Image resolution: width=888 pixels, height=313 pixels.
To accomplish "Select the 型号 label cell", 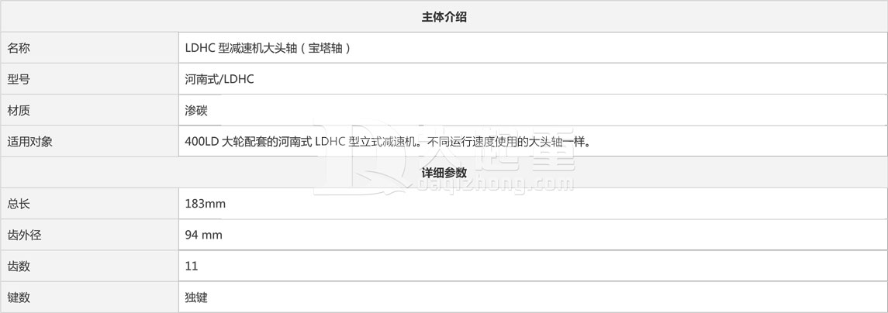I will (89, 79).
